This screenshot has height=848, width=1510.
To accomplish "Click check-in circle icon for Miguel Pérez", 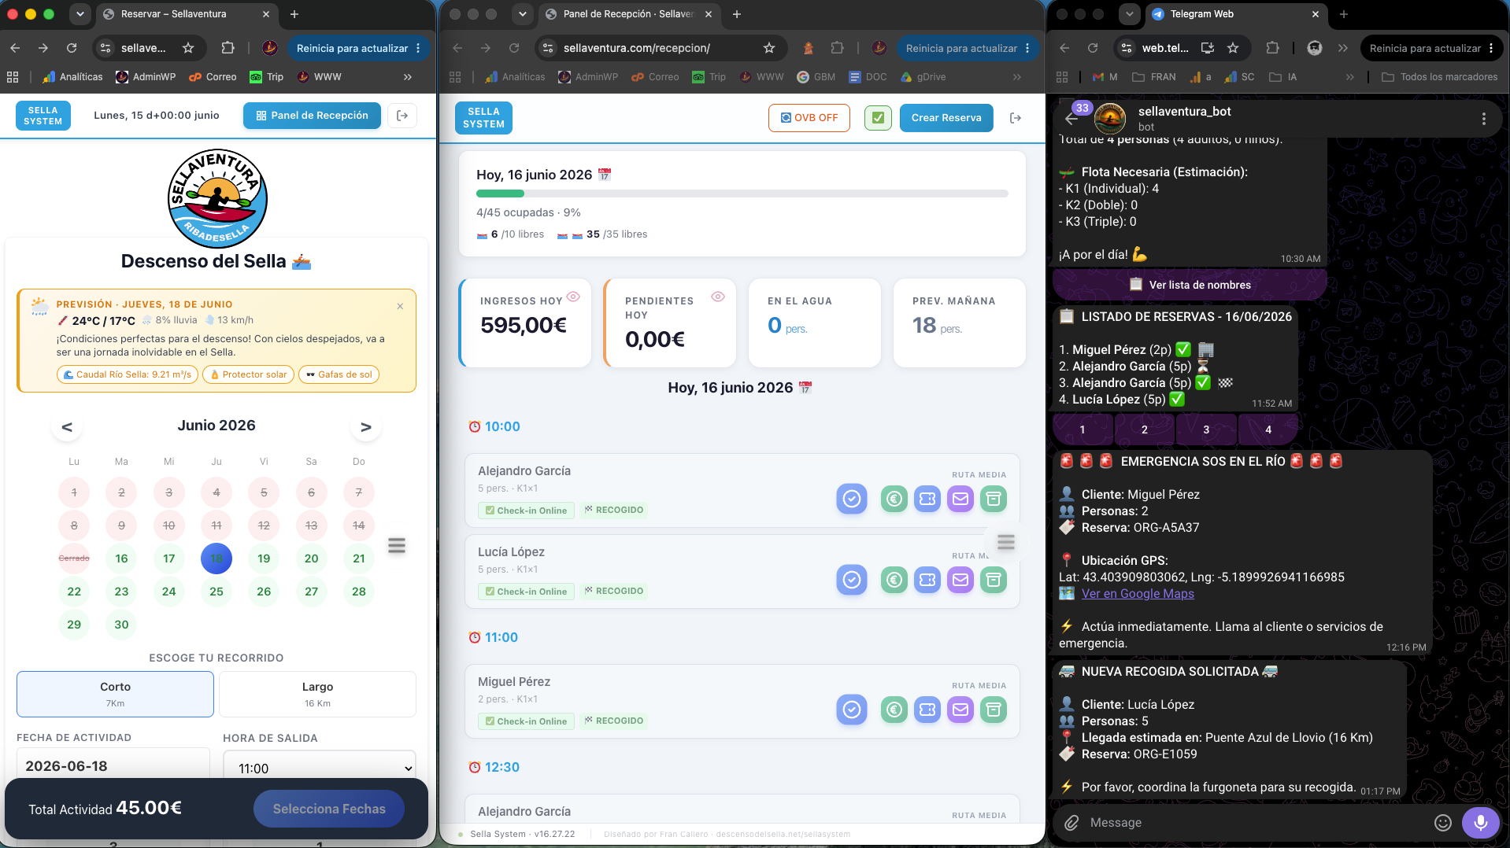I will (851, 710).
